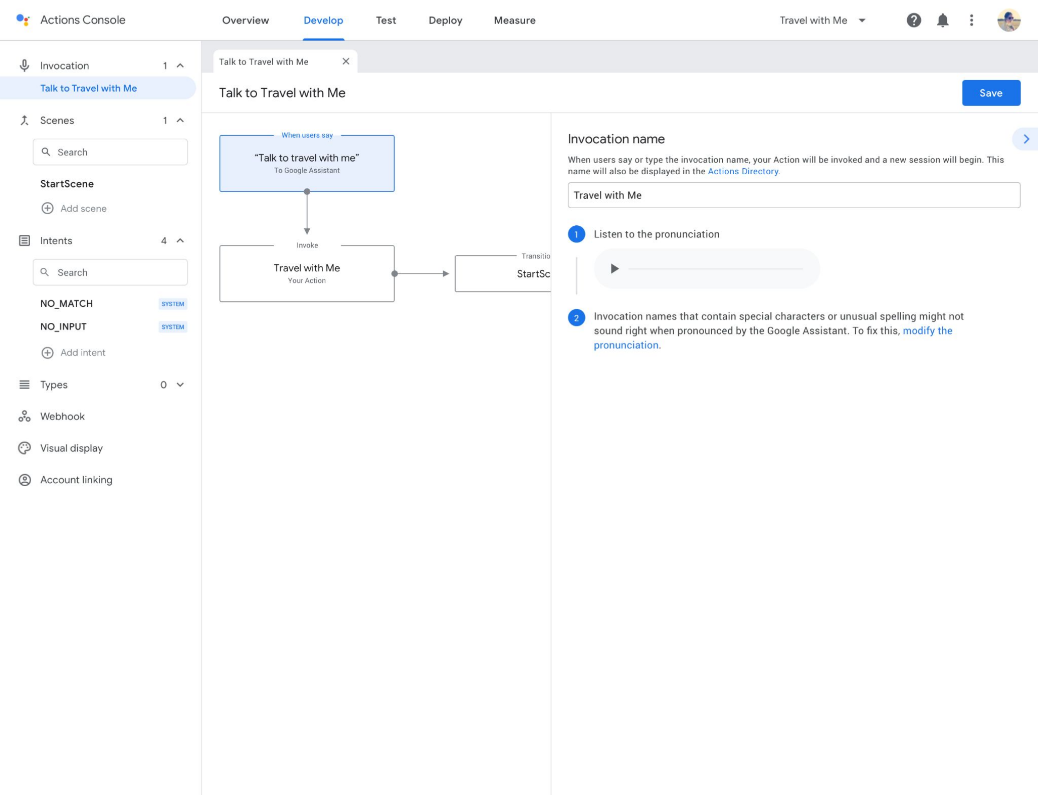Select the 'When users say' flow node
This screenshot has height=795, width=1038.
(x=307, y=163)
